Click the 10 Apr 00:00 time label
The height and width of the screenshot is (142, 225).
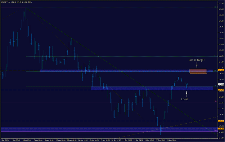pyautogui.click(x=60, y=140)
